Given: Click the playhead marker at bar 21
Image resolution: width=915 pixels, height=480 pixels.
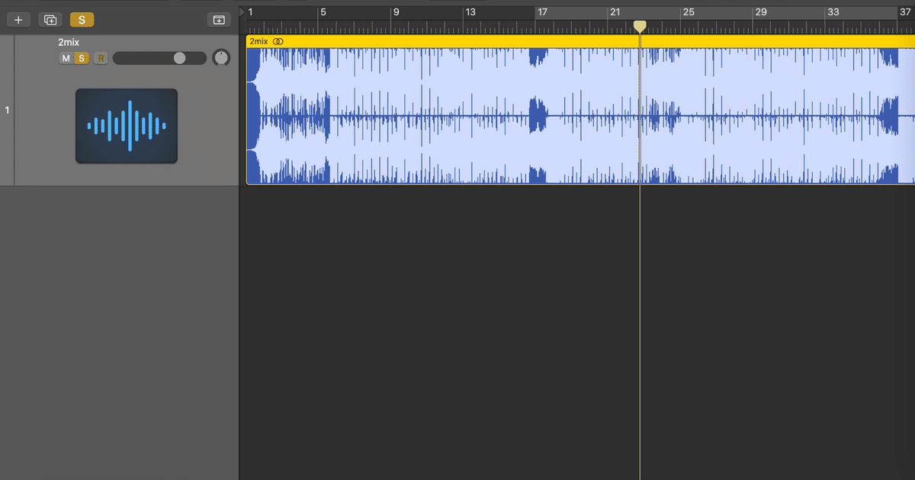Looking at the screenshot, I should [640, 27].
